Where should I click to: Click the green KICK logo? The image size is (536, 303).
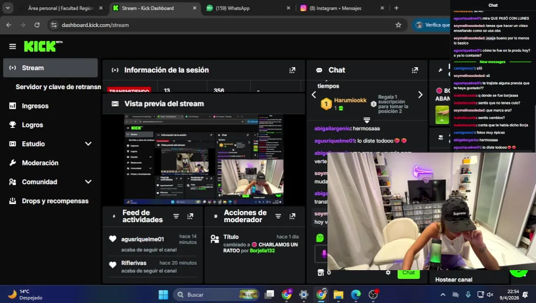40,46
